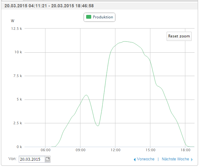Click the 10 k y-axis label
199x168 pixels.
pyautogui.click(x=18, y=52)
